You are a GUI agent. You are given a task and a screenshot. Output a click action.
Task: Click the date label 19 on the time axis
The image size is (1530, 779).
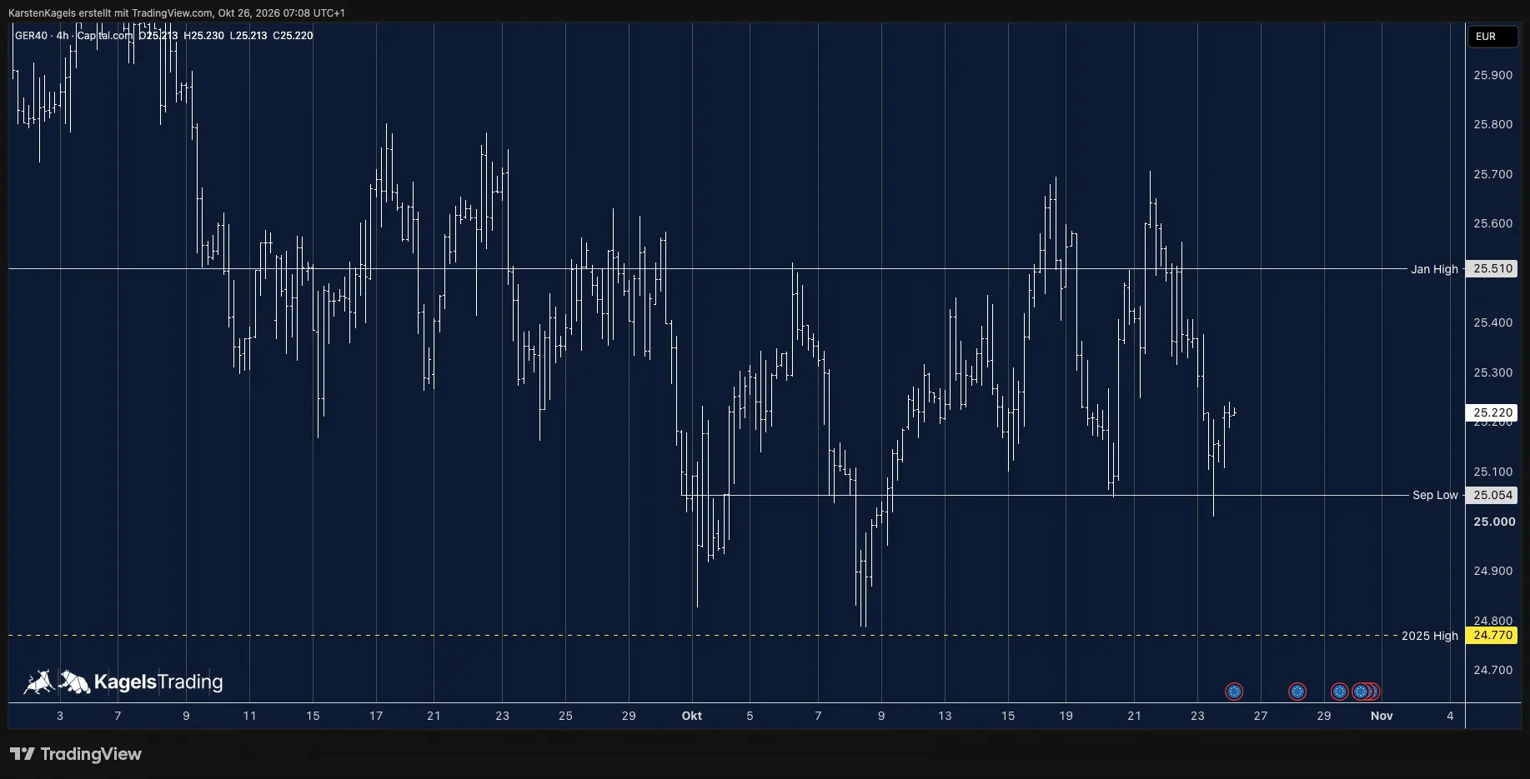[1066, 716]
